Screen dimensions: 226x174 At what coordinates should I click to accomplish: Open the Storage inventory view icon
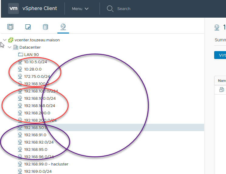coord(45,27)
